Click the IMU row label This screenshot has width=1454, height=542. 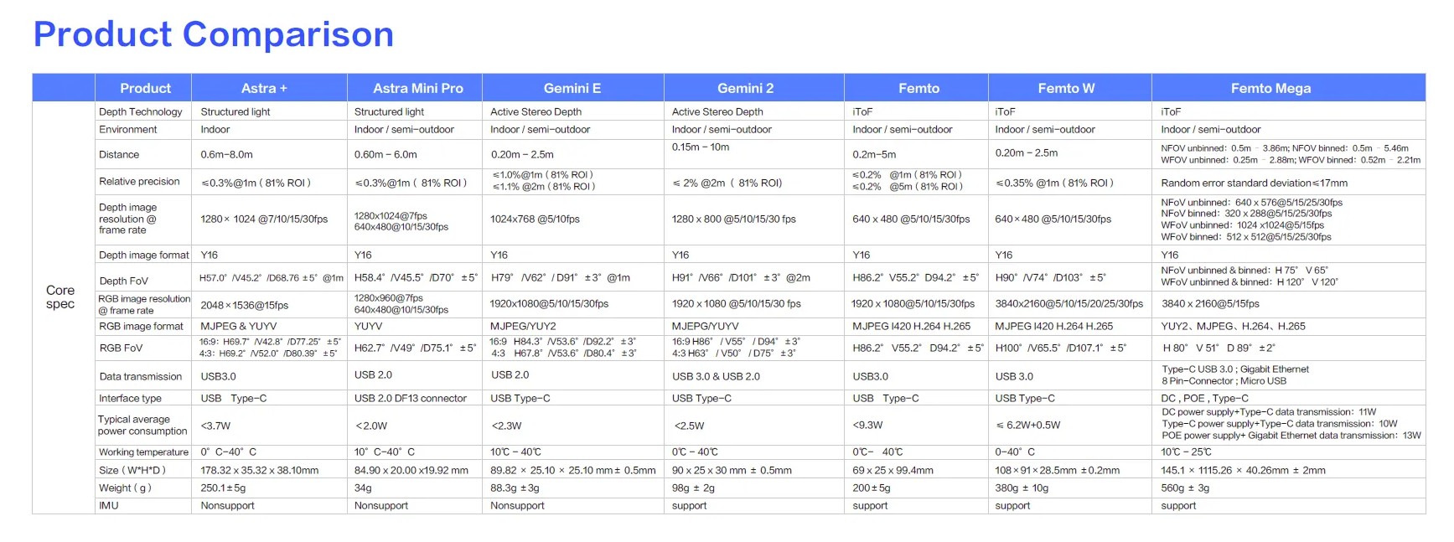pyautogui.click(x=109, y=506)
